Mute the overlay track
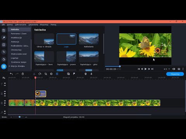This screenshot has width=186, height=139. coord(5,94)
